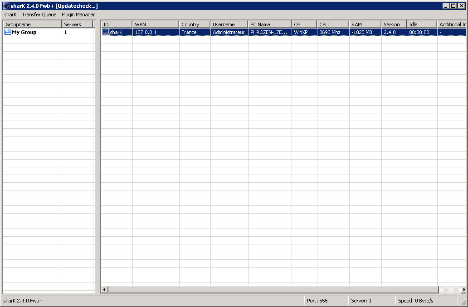Click the PC Name column header
The height and width of the screenshot is (307, 468).
[269, 24]
